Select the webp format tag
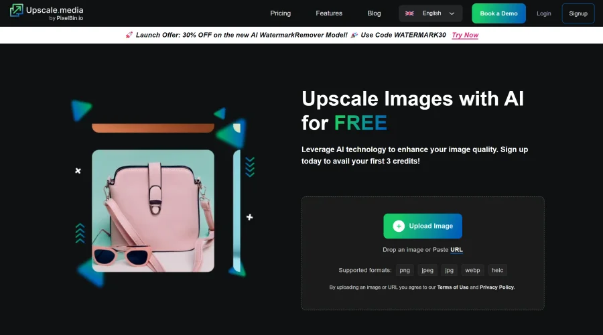Screen dimensions: 603x335 tap(472, 271)
